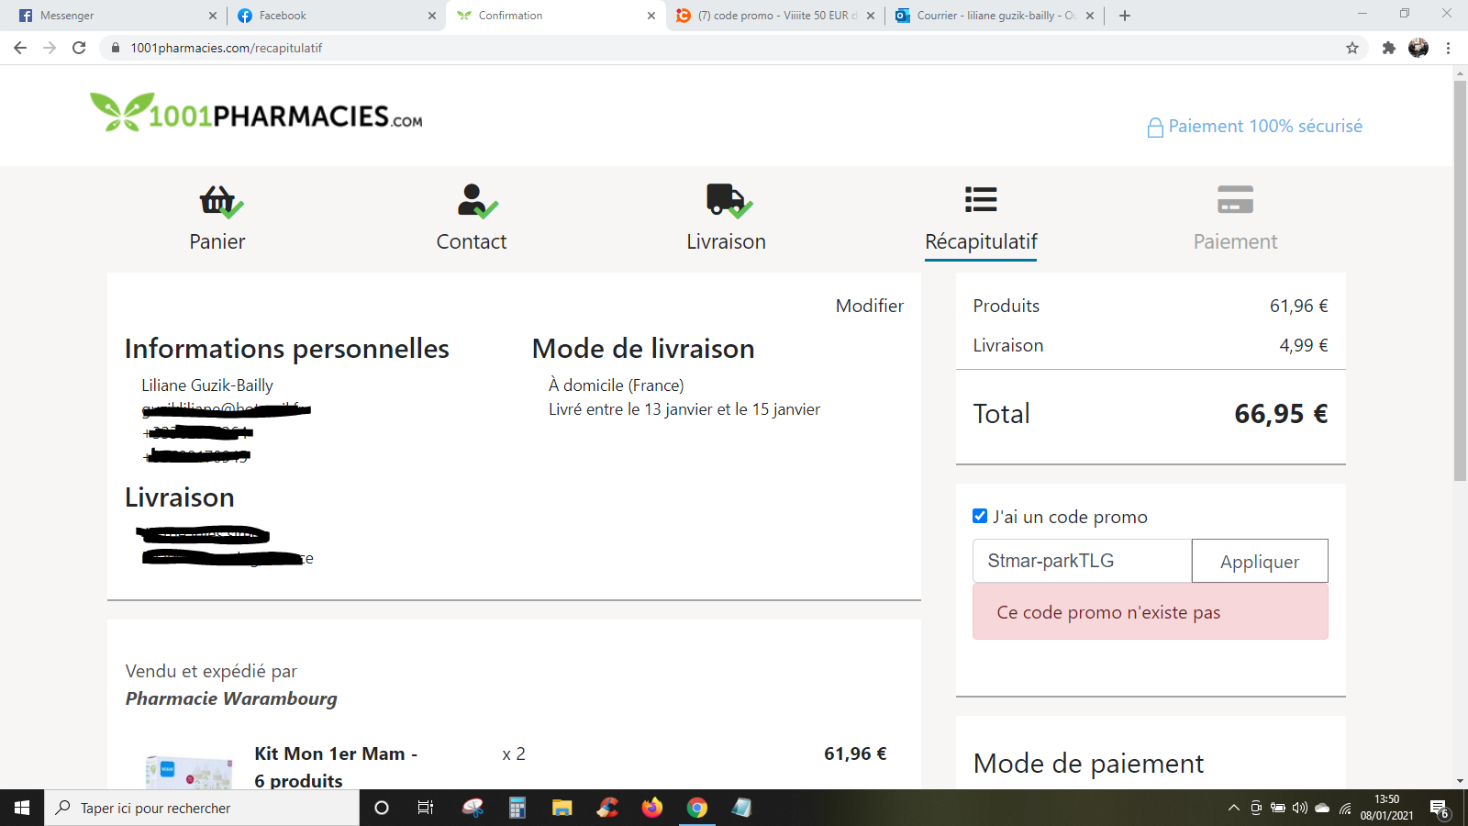Click the Paiement credit card icon
1468x826 pixels.
(x=1235, y=200)
